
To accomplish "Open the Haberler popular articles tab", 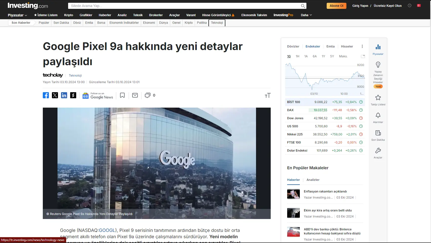I will (x=293, y=180).
